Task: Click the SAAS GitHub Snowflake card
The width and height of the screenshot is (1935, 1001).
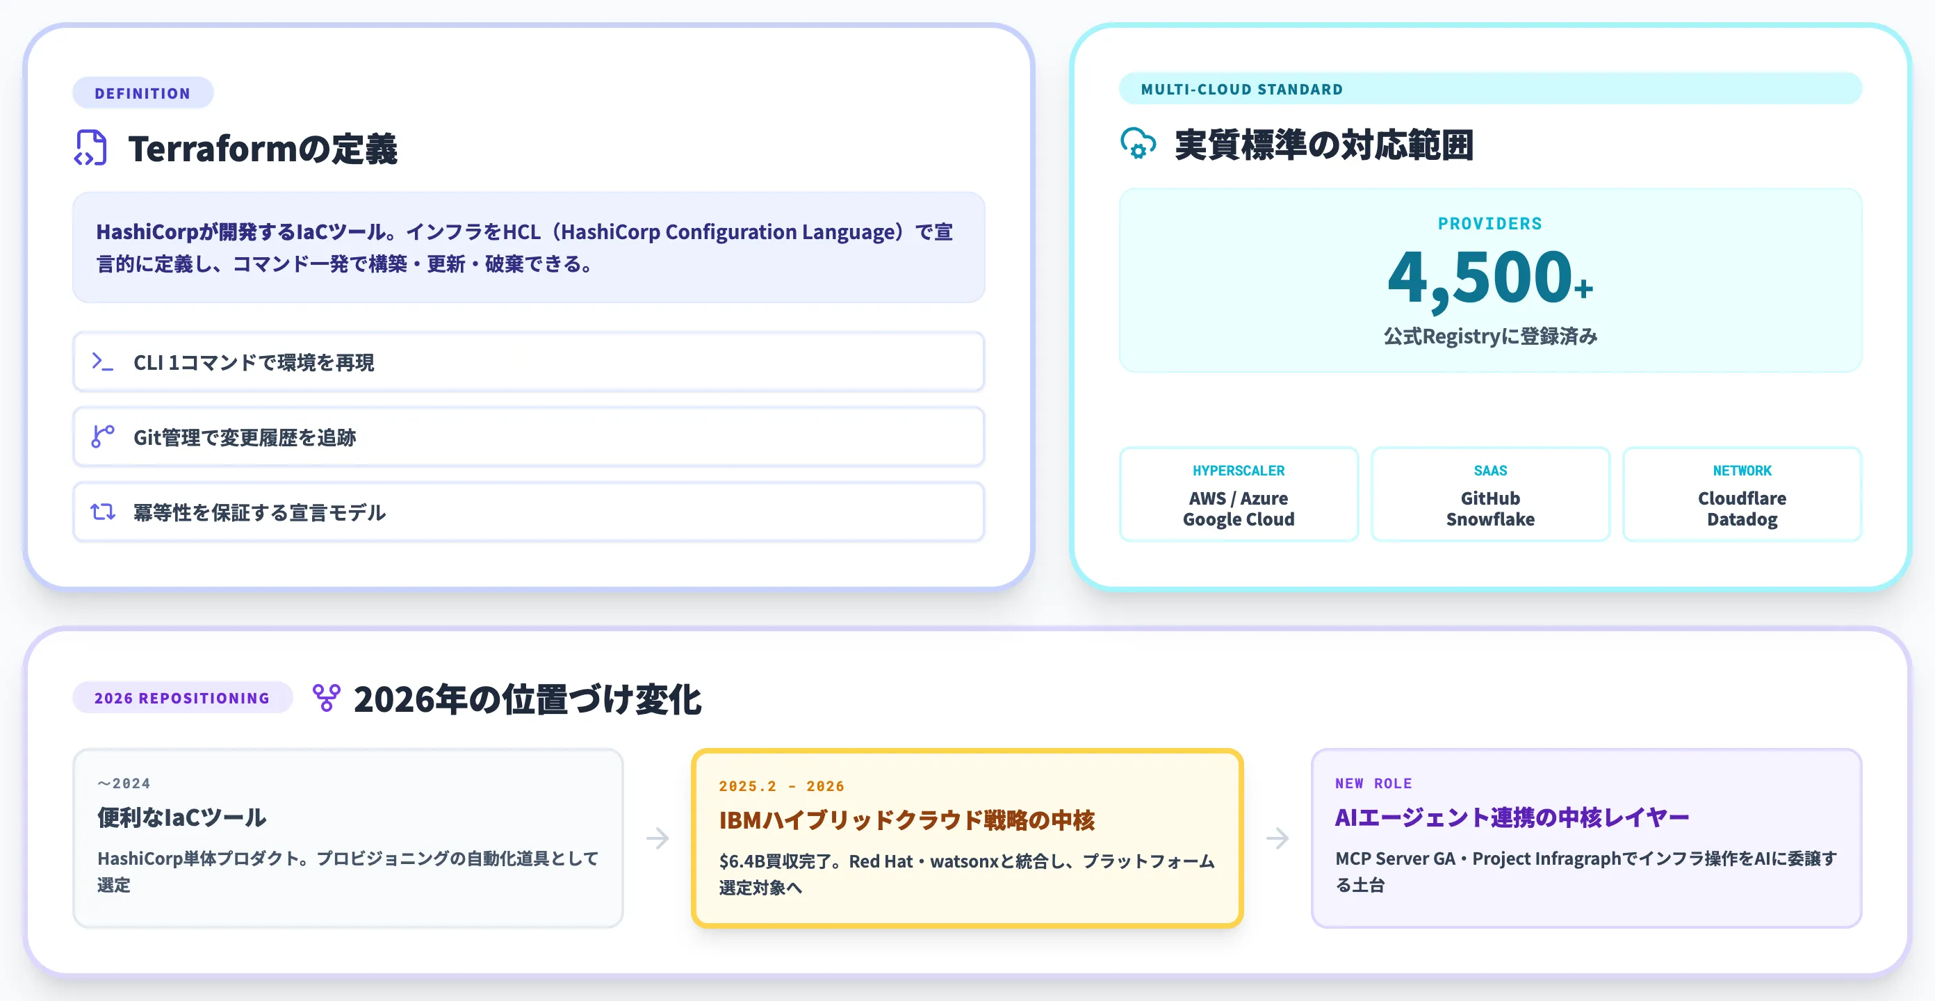Action: tap(1490, 494)
